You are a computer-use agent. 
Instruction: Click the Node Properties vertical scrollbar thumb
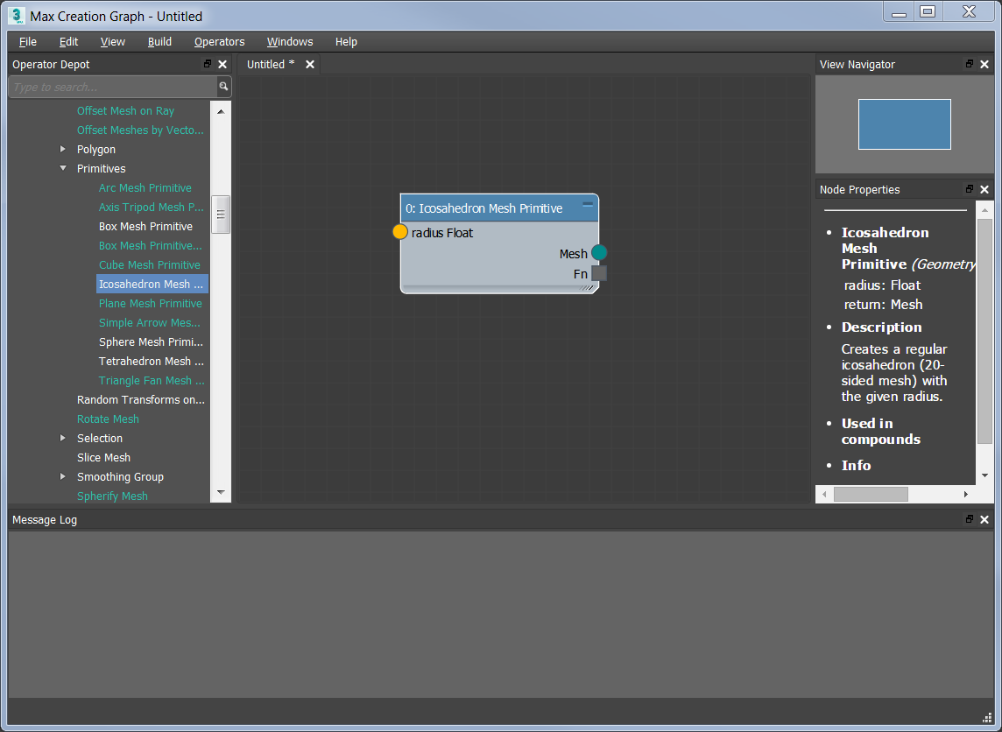[984, 331]
